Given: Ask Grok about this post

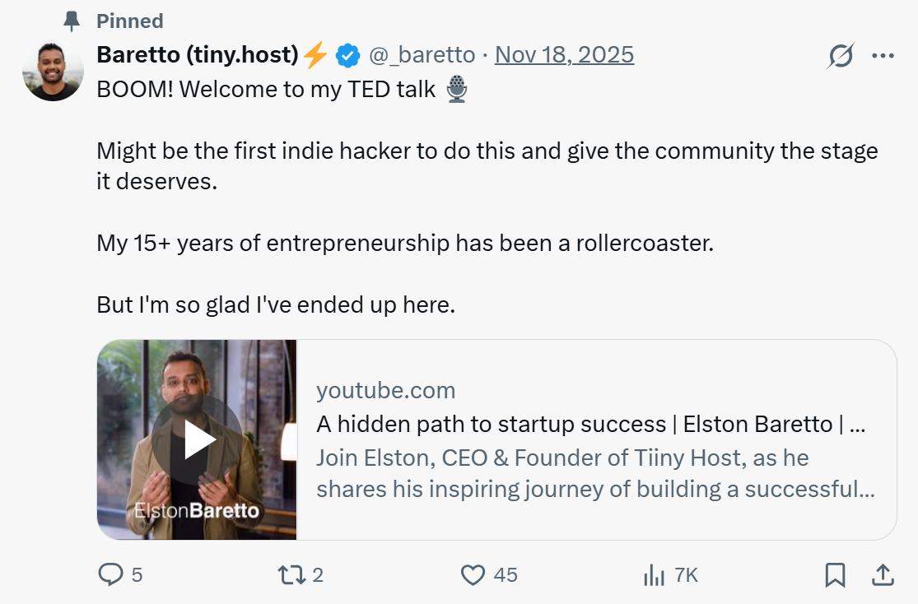Looking at the screenshot, I should pos(839,55).
